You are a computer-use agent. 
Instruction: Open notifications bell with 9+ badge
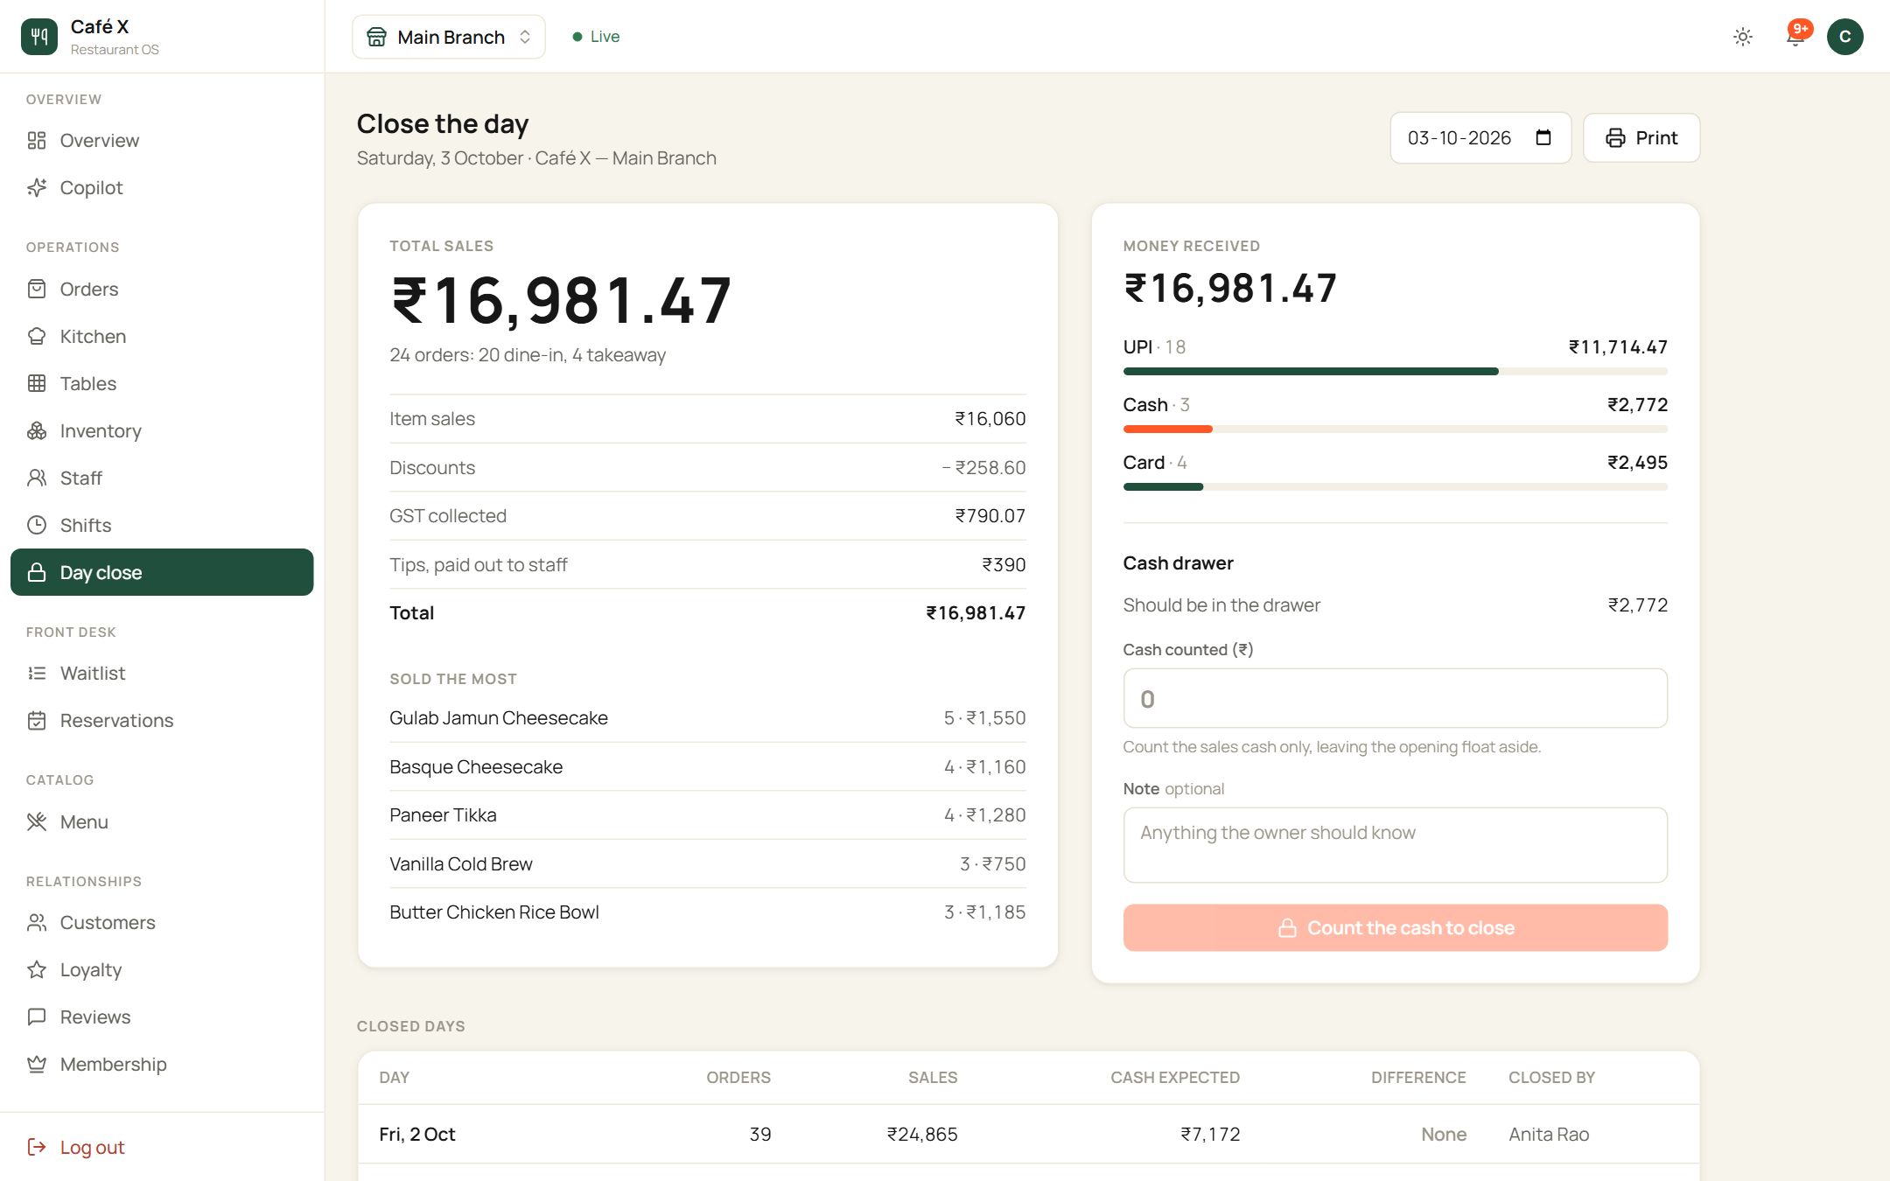(x=1795, y=36)
